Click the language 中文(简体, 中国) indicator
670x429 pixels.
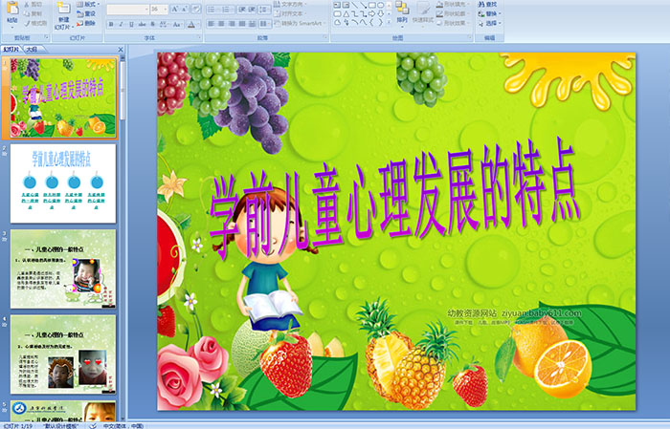tap(123, 425)
